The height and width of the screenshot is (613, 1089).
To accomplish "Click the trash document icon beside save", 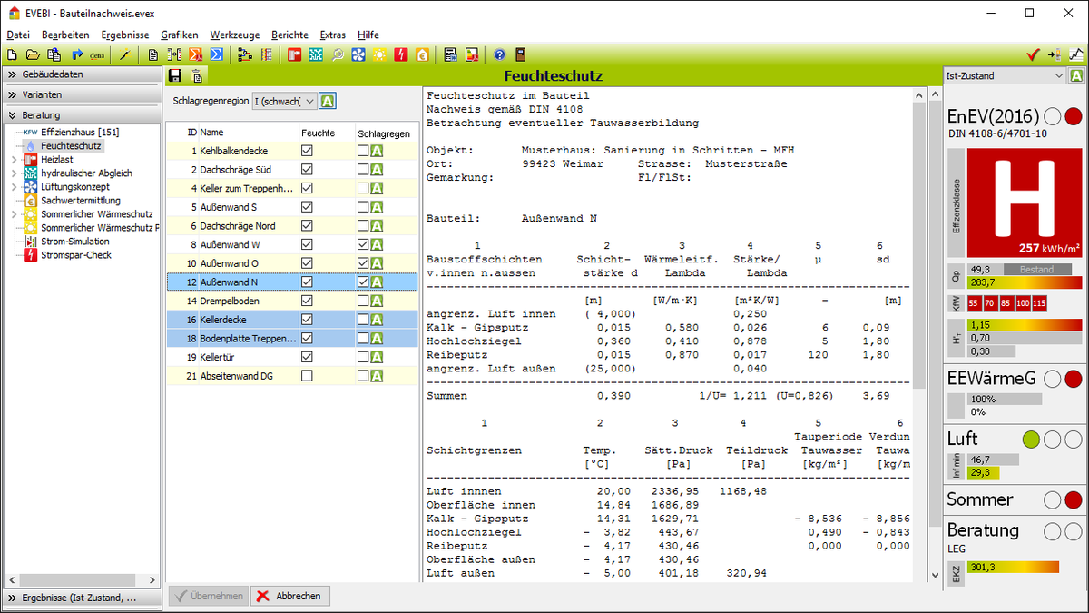I will 197,75.
